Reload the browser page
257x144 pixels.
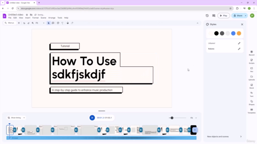click(12, 8)
